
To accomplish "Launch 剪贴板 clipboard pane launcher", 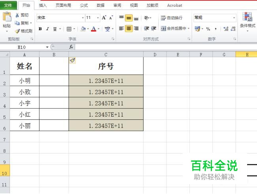I will 32,39.
